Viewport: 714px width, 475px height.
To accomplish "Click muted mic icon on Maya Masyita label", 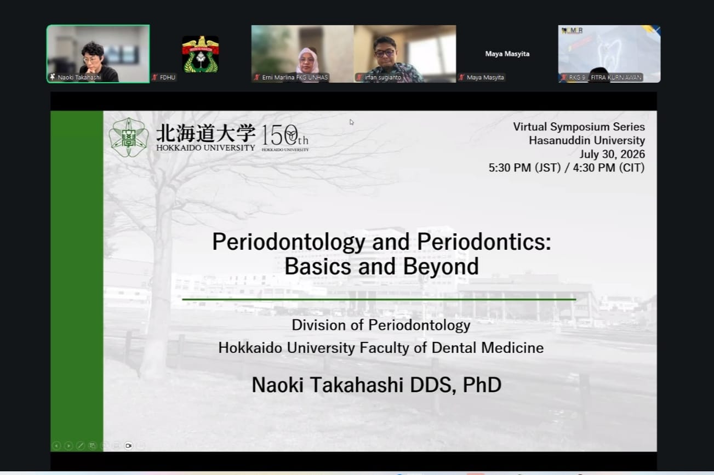I will 462,78.
